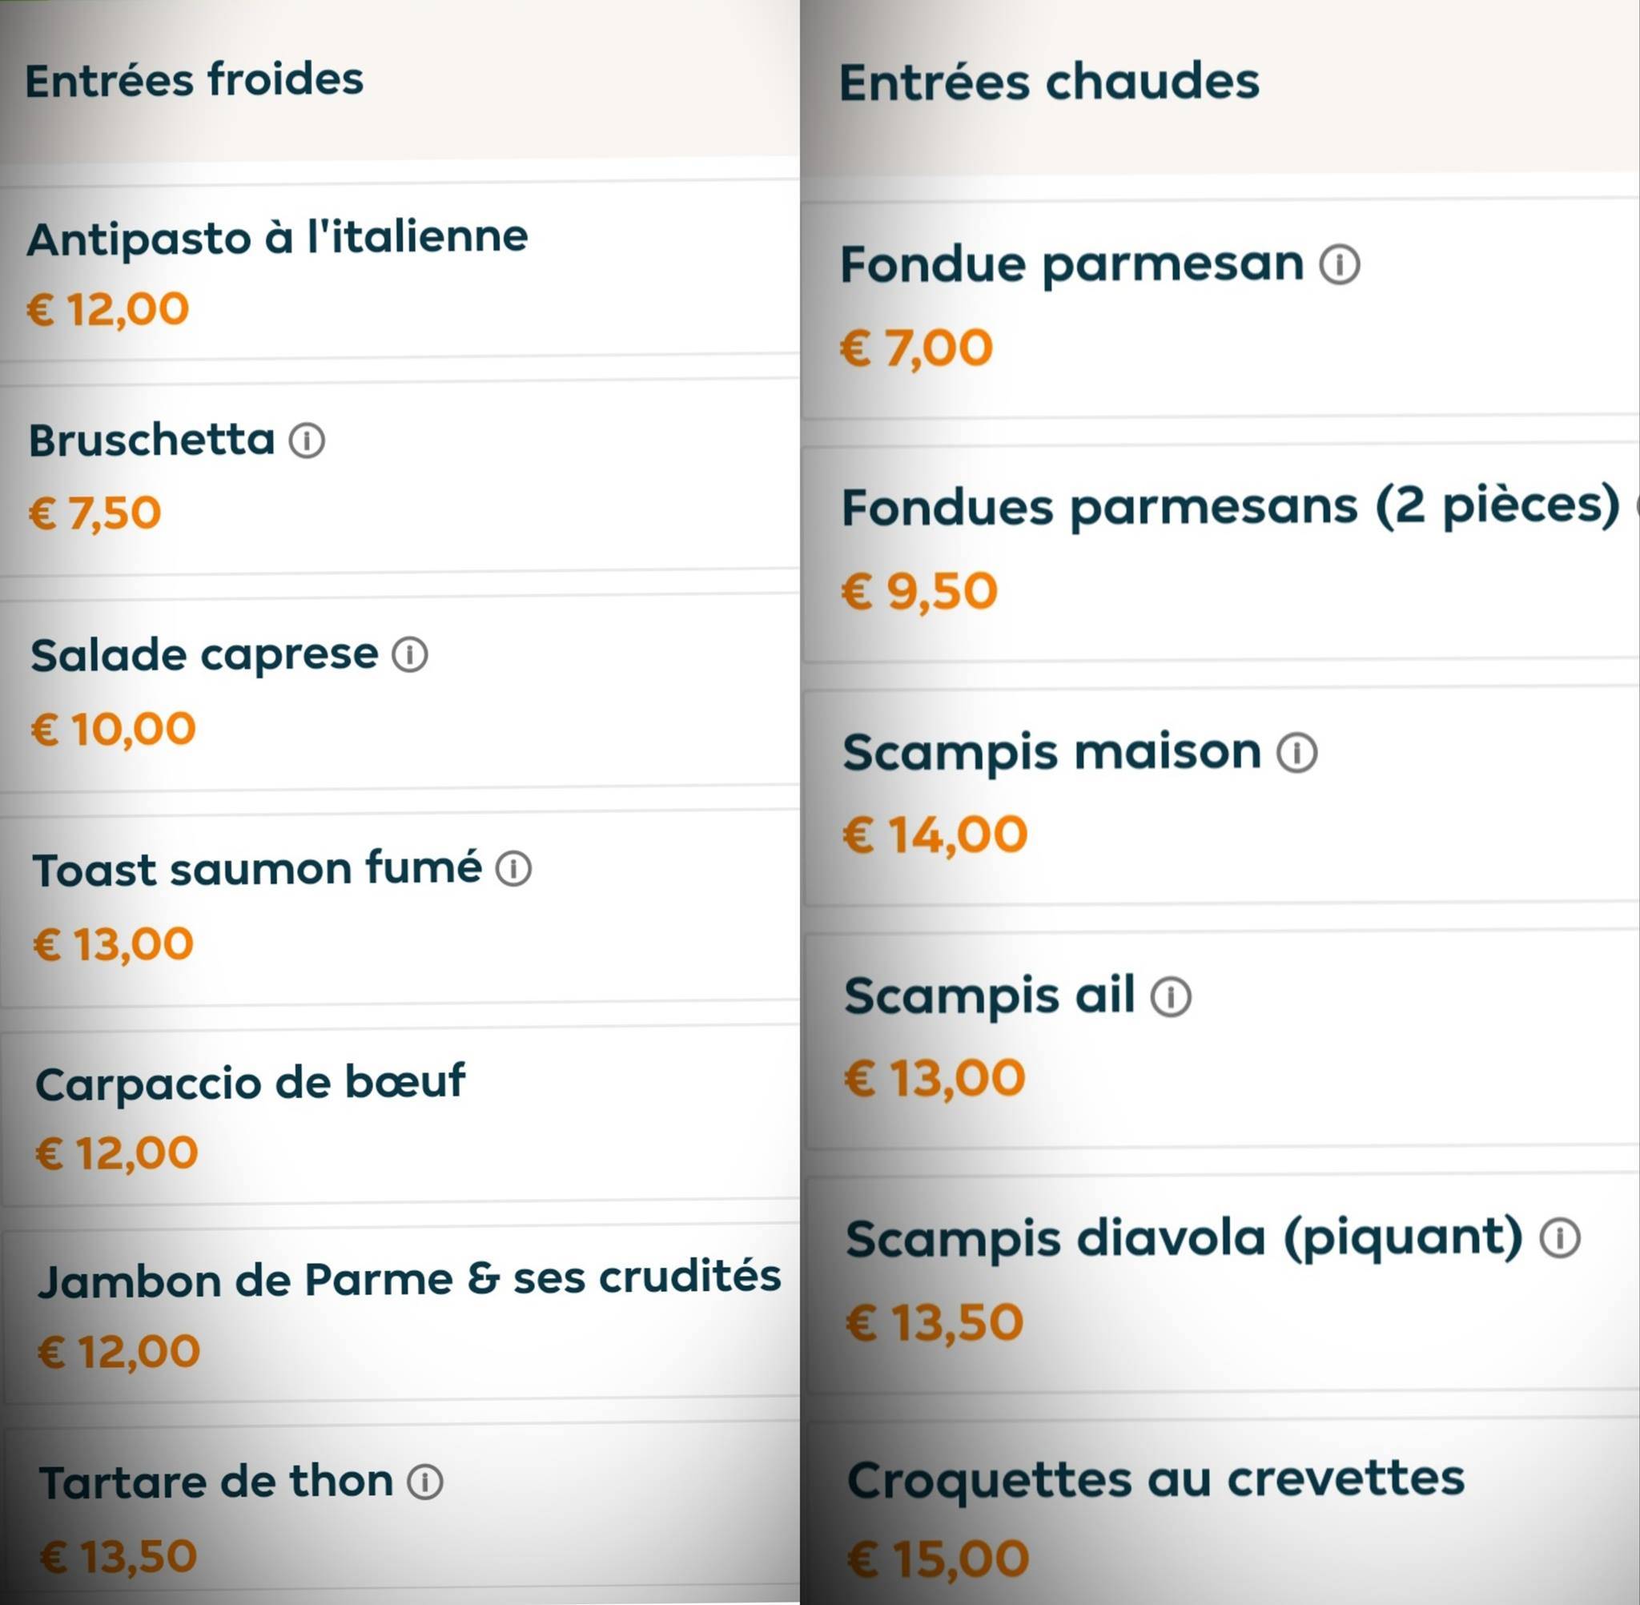Viewport: 1640px width, 1605px height.
Task: Open the Entrées froides section header
Action: click(x=195, y=80)
